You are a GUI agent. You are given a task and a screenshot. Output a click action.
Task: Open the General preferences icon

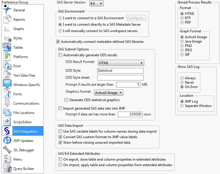click(7, 10)
